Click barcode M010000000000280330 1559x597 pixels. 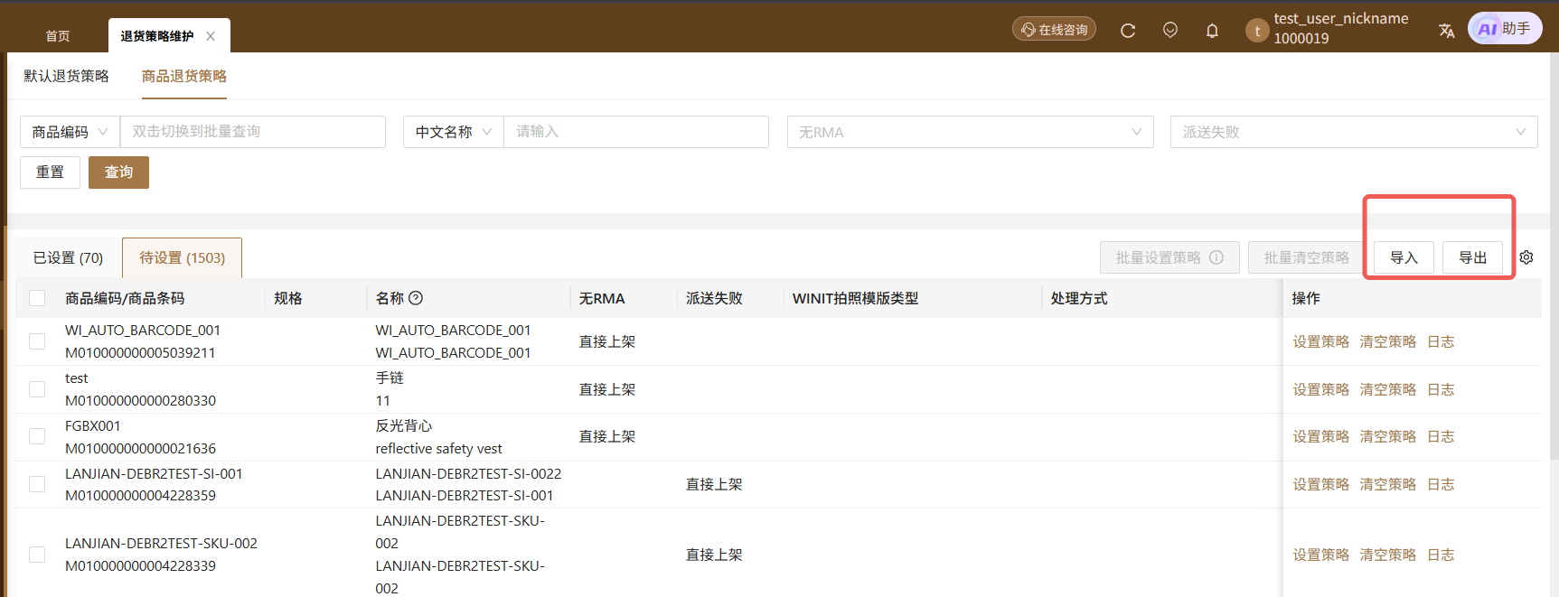click(140, 400)
